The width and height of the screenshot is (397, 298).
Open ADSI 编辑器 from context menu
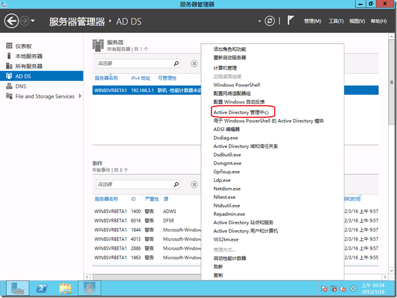click(x=226, y=129)
